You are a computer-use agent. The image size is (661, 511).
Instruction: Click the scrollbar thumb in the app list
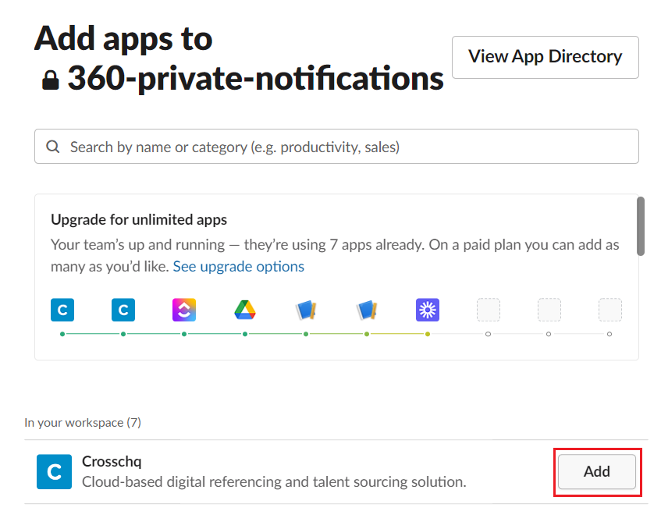point(641,226)
